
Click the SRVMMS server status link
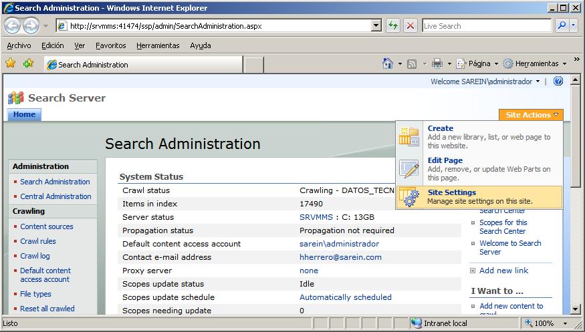pos(316,217)
